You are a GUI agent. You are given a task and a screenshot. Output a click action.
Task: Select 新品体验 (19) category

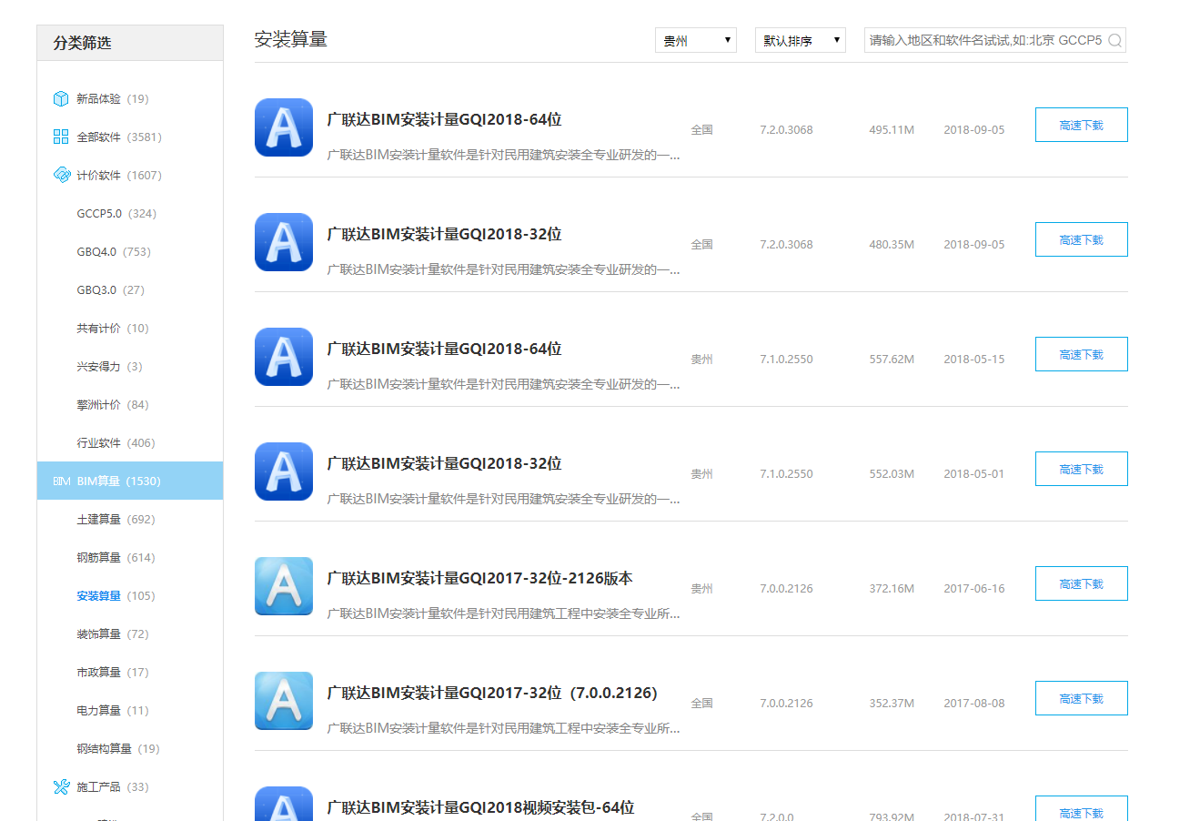point(113,98)
